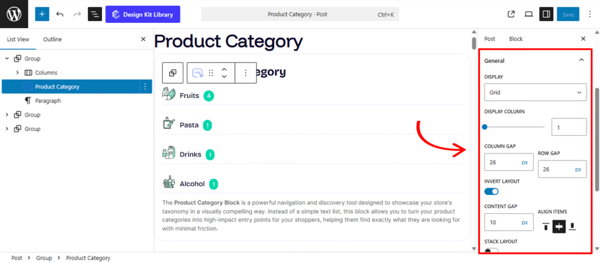Toggle the document overview list icon
Screen dimensions: 600x263
click(x=94, y=14)
